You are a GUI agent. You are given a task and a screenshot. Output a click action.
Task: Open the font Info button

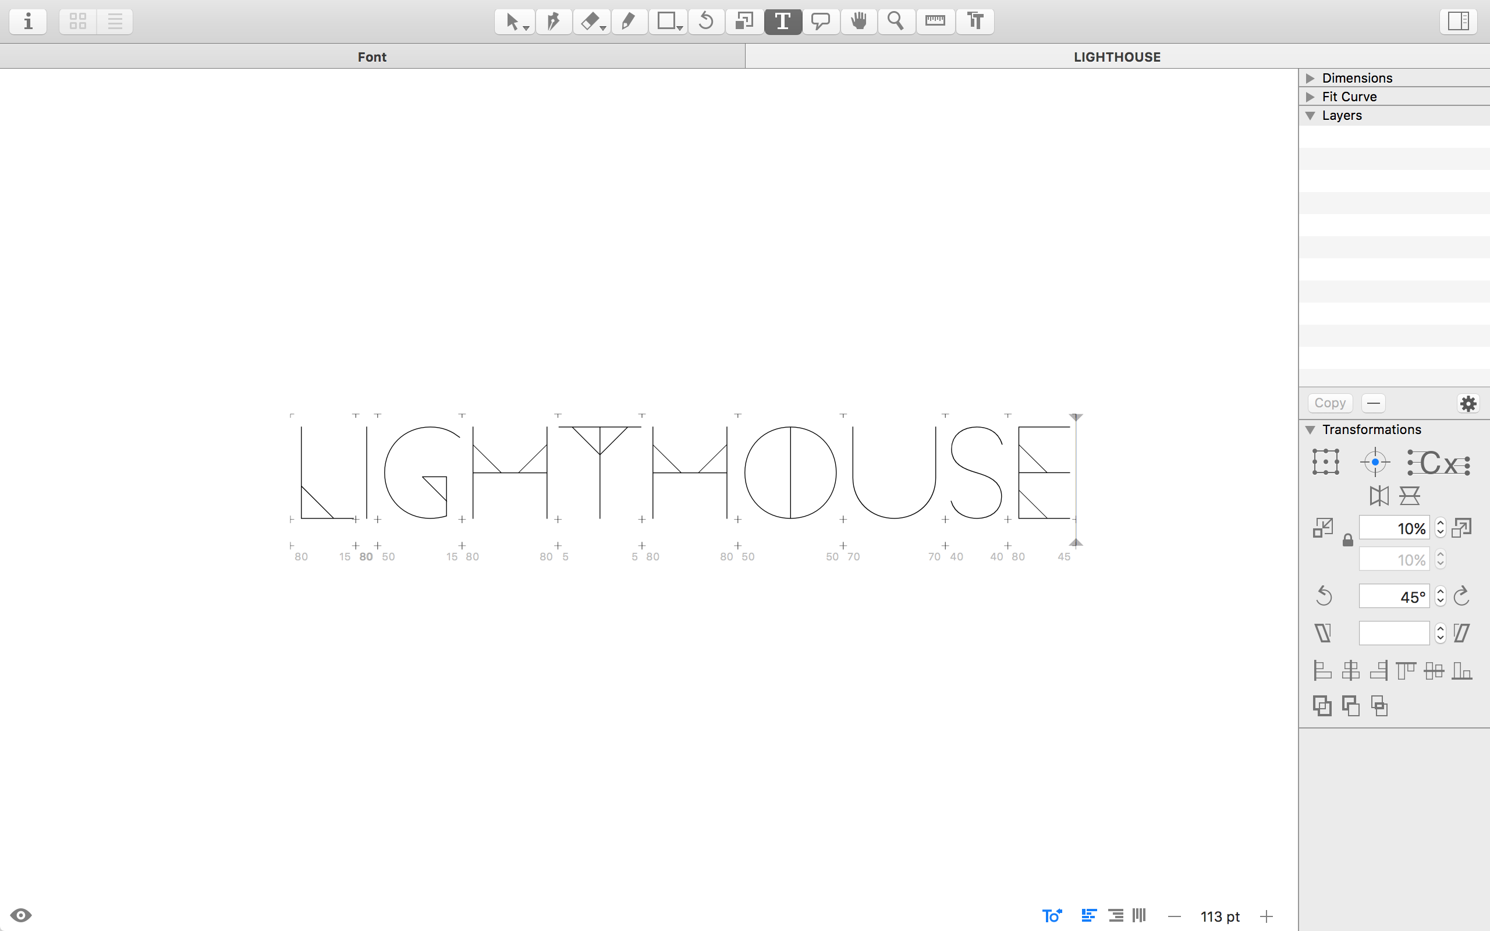point(28,22)
